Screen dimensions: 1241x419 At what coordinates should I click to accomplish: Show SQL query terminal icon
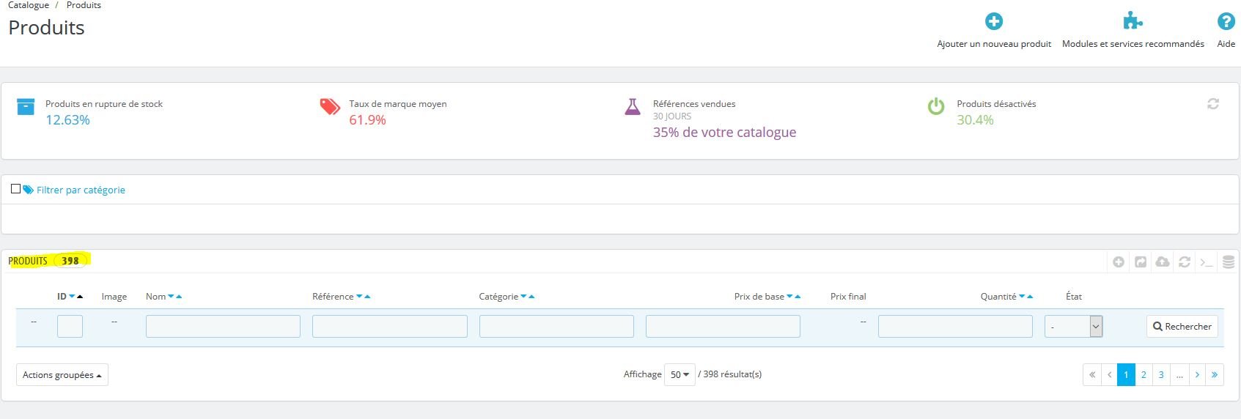point(1207,262)
